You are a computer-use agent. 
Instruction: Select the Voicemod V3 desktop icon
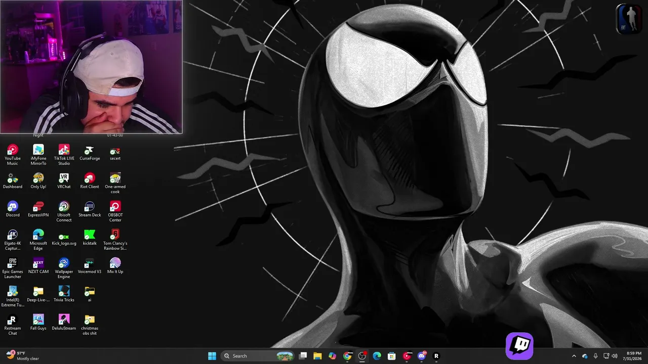90,266
